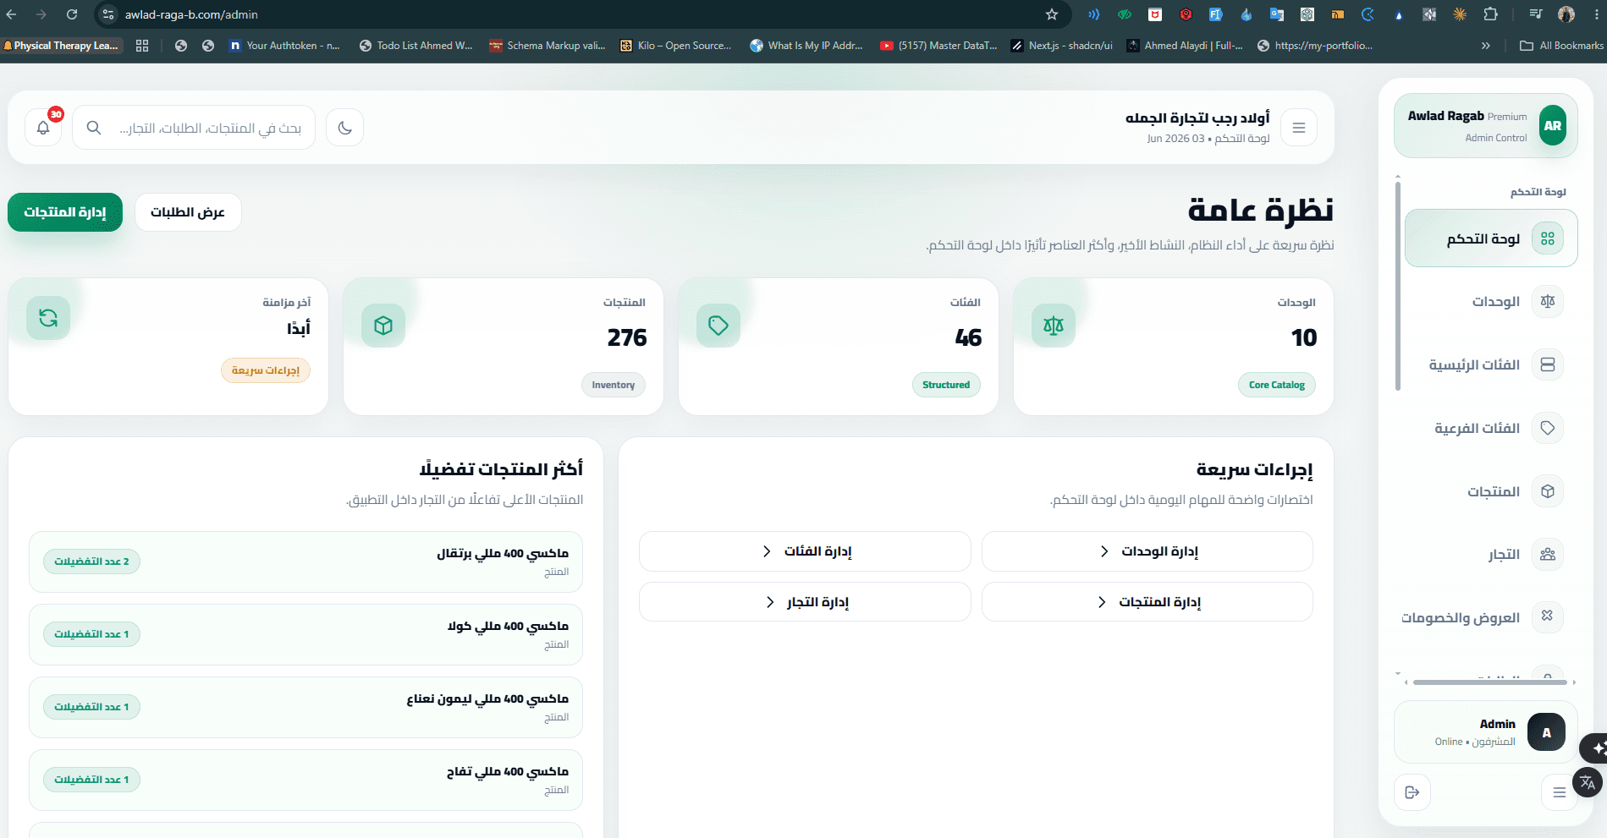Image resolution: width=1607 pixels, height=838 pixels.
Task: Click the logout icon at sidebar bottom
Action: pyautogui.click(x=1412, y=792)
